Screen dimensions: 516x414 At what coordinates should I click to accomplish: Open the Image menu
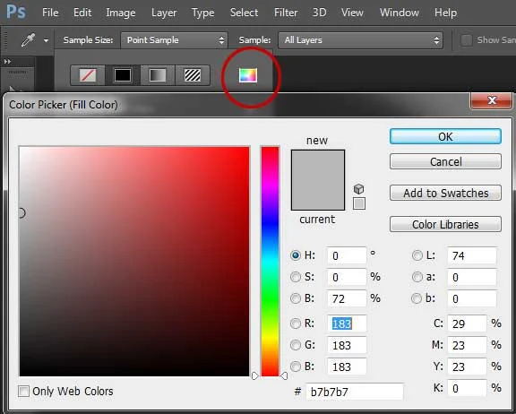[x=121, y=13]
